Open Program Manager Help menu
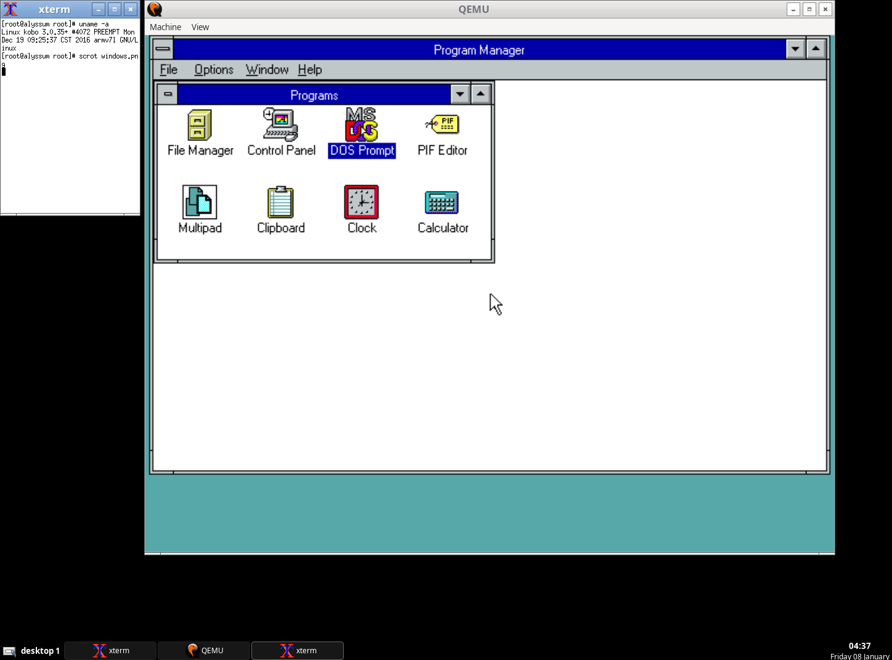The image size is (892, 660). 310,70
